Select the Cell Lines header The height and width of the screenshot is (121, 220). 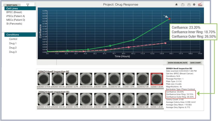click(20, 8)
